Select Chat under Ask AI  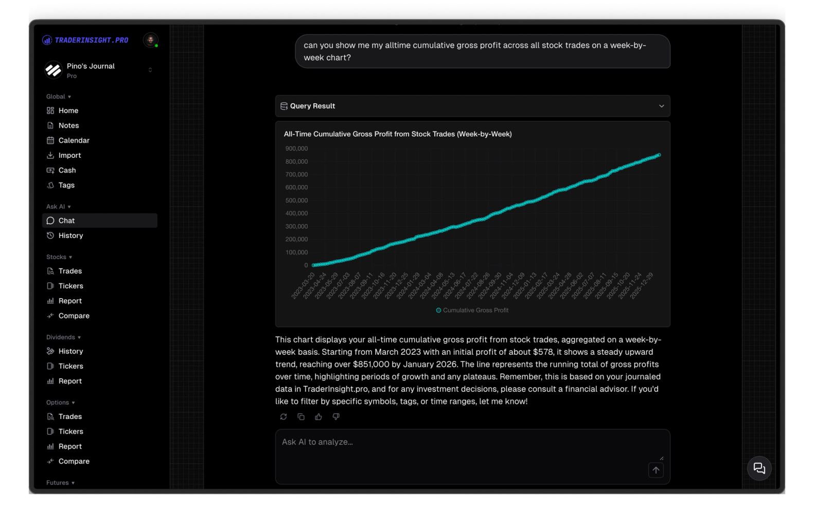pos(99,221)
